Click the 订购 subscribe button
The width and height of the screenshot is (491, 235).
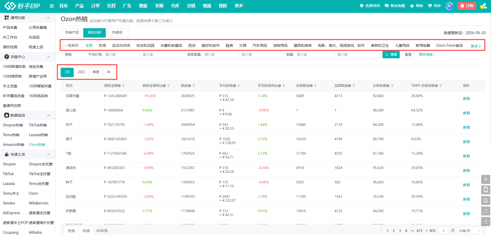point(467,6)
